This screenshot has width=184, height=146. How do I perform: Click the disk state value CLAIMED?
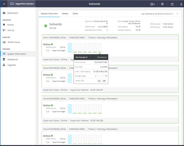(x=104, y=67)
